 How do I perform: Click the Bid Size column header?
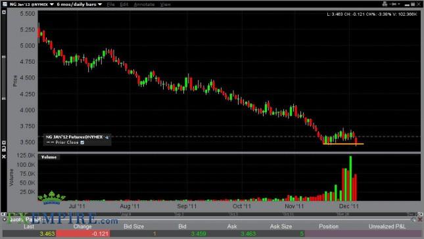pyautogui.click(x=133, y=227)
